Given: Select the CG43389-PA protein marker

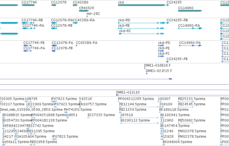Looking at the screenshot, I should 76,46.
